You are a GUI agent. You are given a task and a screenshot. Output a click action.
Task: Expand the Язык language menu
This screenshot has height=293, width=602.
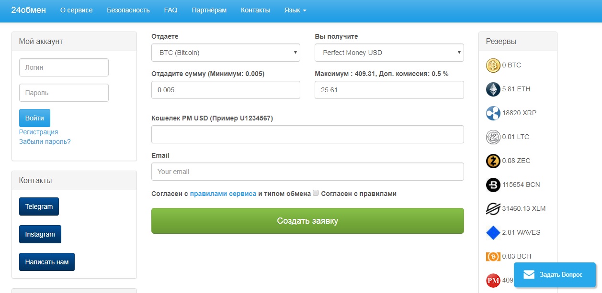pos(295,10)
